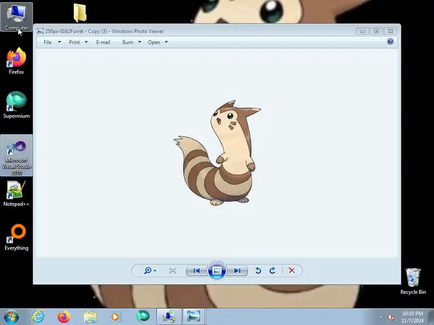
Task: Click the Photo Viewer title bar icon
Action: point(40,31)
